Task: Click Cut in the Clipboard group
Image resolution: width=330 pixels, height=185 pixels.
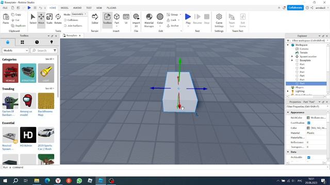Action: click(15, 20)
